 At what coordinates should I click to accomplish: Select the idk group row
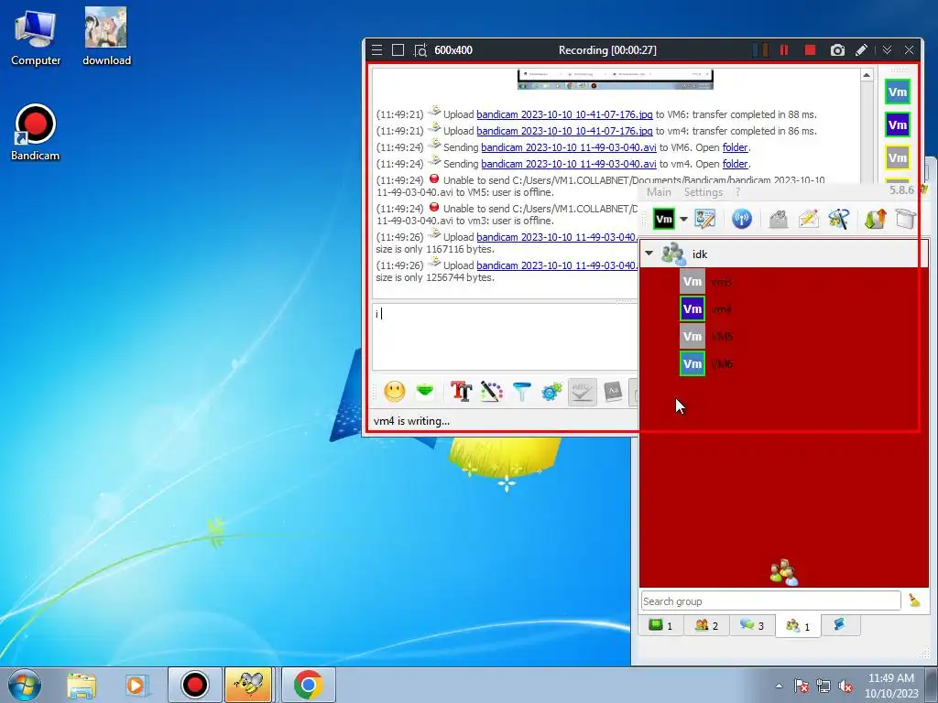(784, 254)
